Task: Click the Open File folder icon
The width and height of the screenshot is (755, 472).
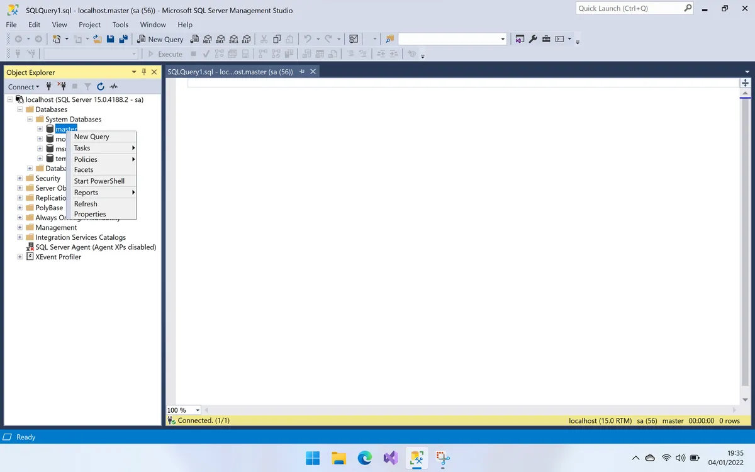Action: click(97, 39)
